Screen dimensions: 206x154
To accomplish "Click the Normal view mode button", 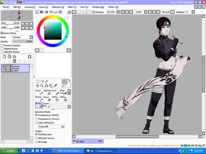I will 166,12.
